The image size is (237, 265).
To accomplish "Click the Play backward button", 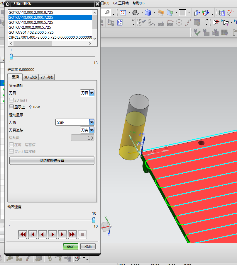I will (43, 235).
